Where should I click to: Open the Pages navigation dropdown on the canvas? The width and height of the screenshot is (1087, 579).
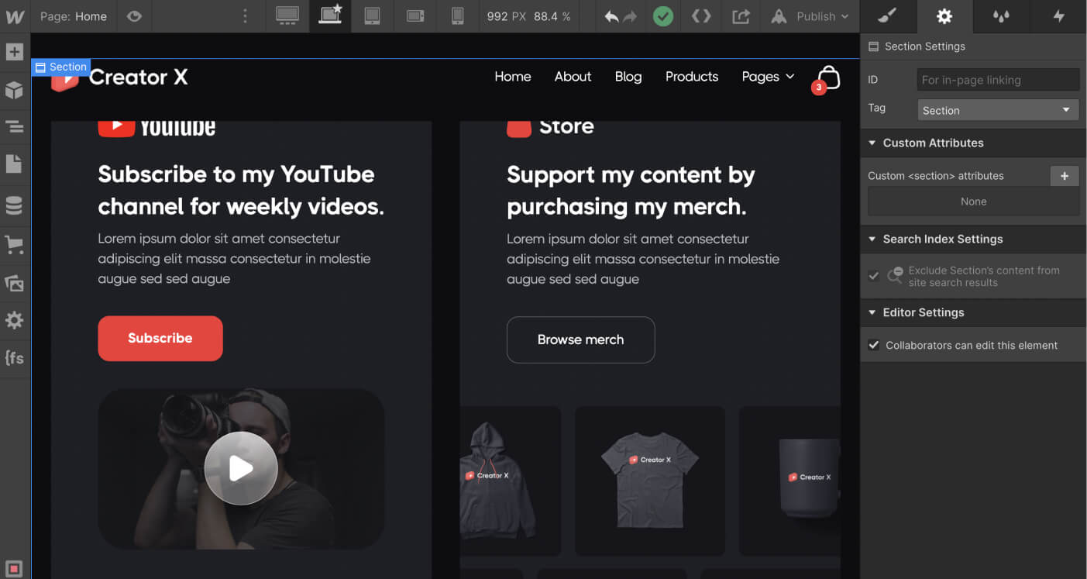tap(767, 77)
